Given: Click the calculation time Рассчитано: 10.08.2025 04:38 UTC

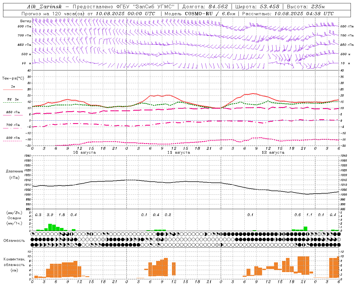Looking at the screenshot, I should click(288, 14).
